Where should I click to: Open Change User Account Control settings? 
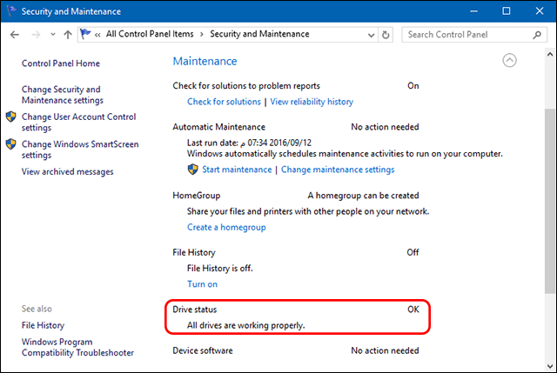pos(78,122)
